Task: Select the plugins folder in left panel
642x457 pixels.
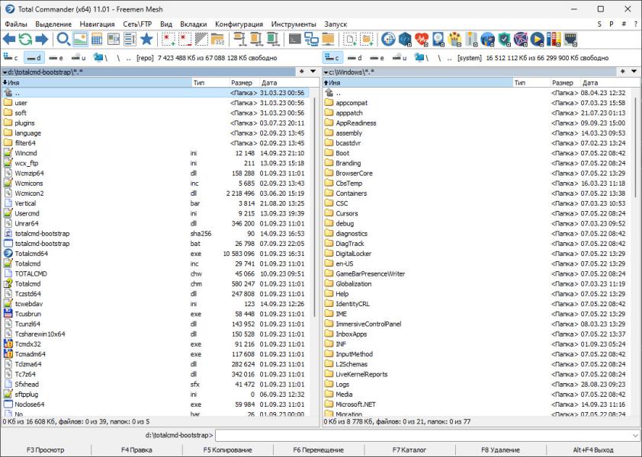Action: [x=156, y=123]
